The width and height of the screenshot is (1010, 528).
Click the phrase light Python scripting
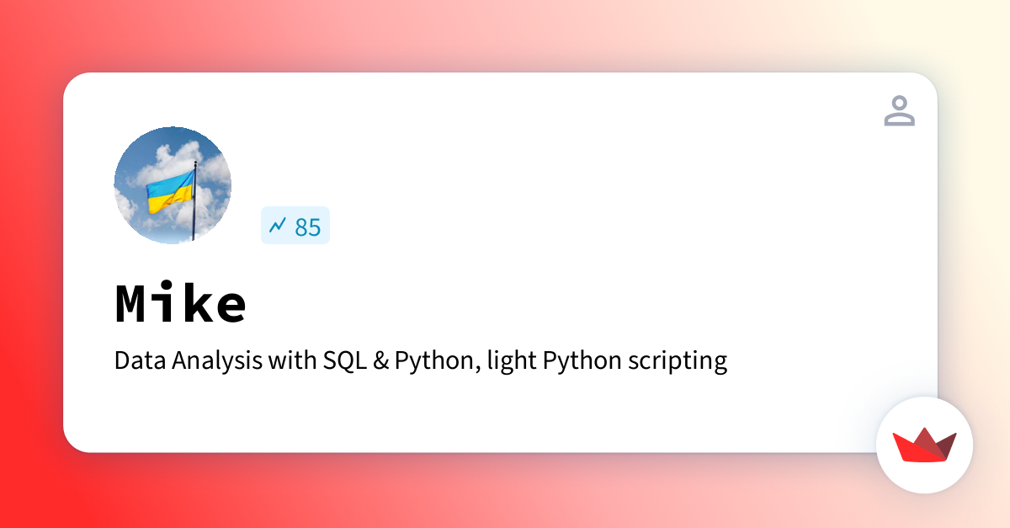[606, 360]
